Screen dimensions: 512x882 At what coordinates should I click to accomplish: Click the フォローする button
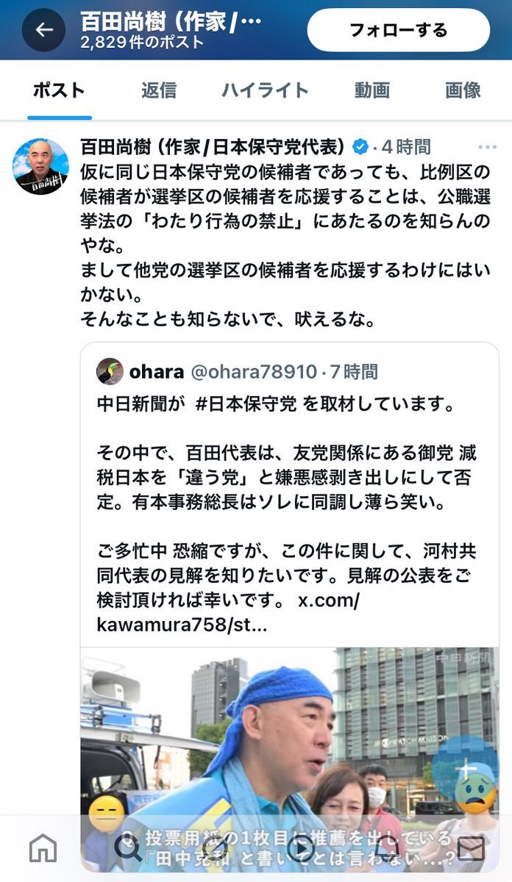(x=398, y=30)
